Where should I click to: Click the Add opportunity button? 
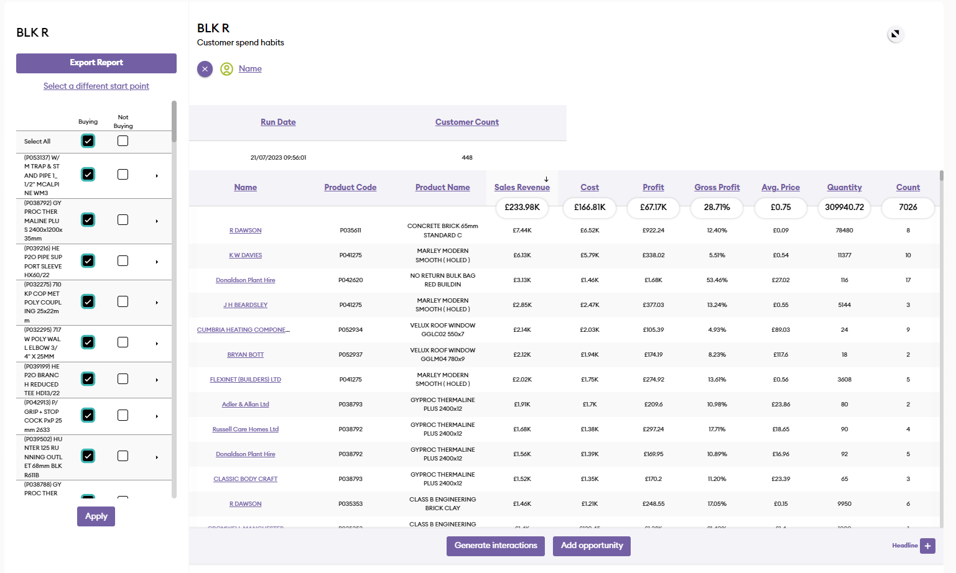click(592, 546)
